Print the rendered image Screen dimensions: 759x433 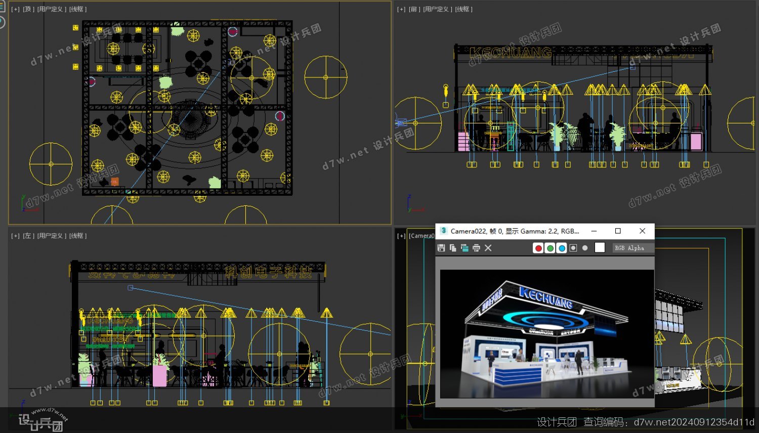coord(476,248)
